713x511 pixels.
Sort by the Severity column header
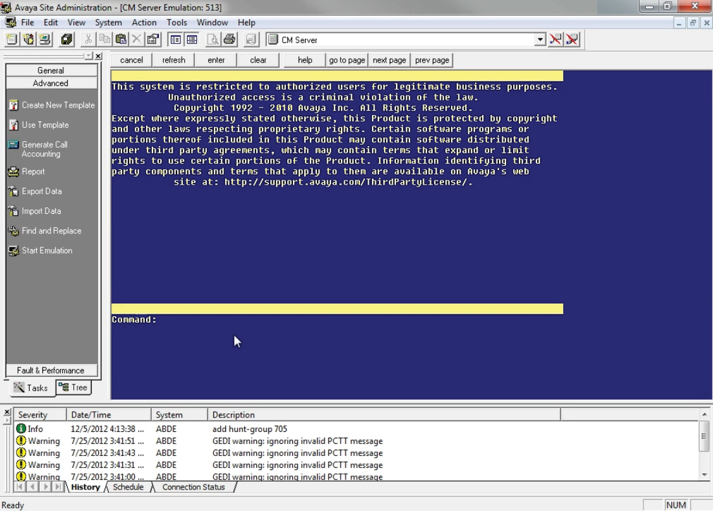click(x=40, y=415)
